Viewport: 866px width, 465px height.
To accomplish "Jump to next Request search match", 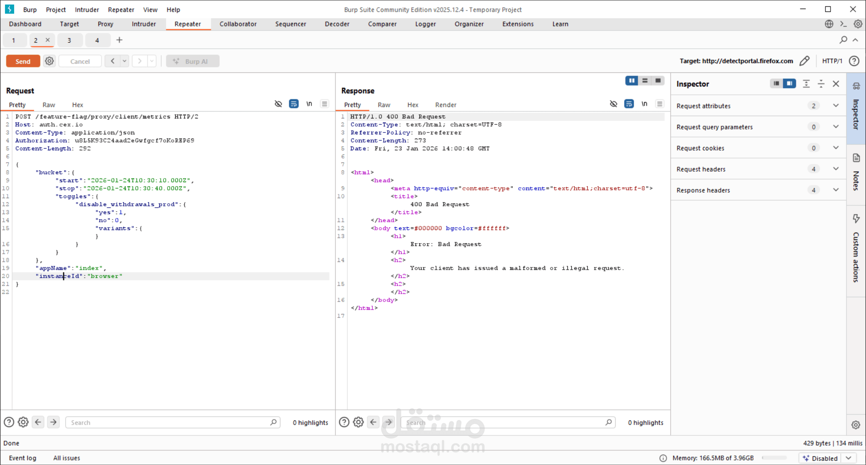I will click(53, 422).
